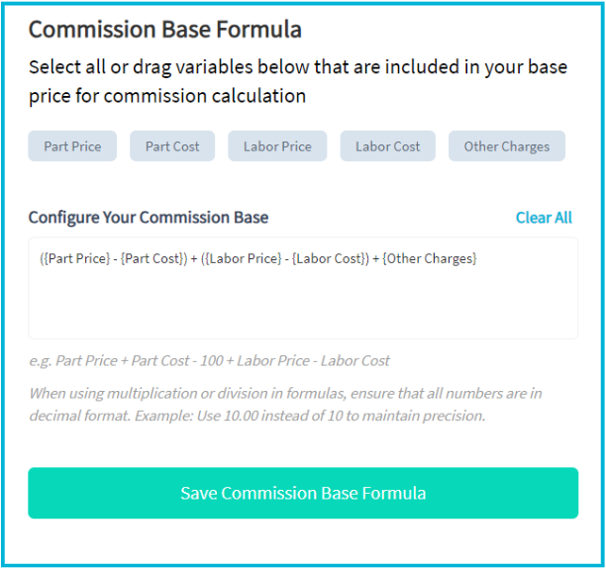
Task: Place cursor on {Part Price} in formula
Action: tap(76, 258)
